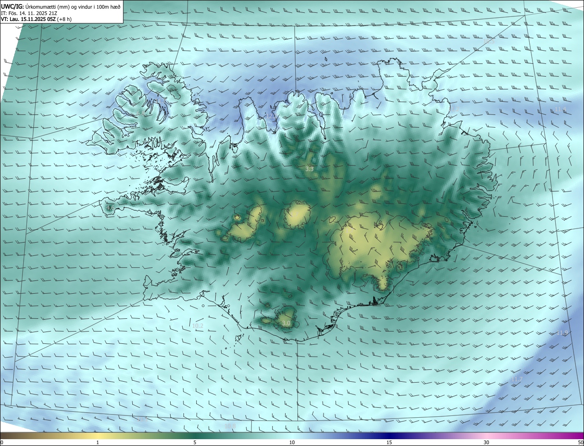Click the colorbar tick label 5
The image size is (584, 446).
point(195,443)
